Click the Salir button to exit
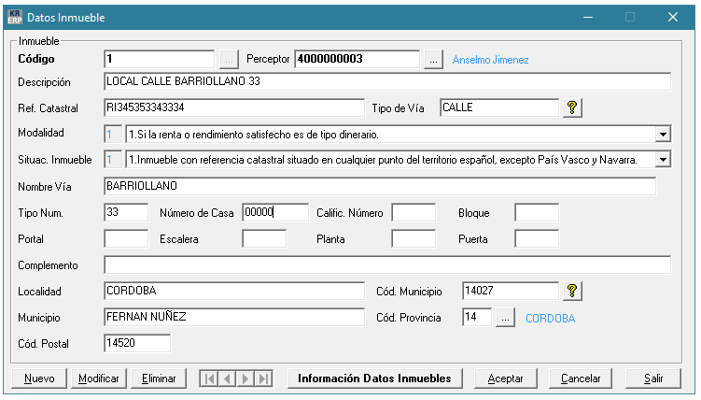This screenshot has height=400, width=701. point(653,379)
